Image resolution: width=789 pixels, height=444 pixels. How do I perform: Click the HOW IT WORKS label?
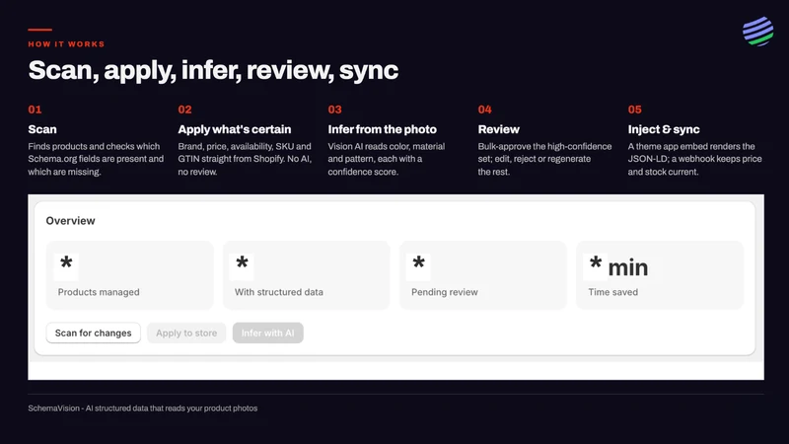(x=66, y=44)
